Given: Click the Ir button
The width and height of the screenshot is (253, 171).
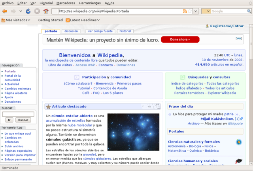Looking at the screenshot, I should pos(9,120).
